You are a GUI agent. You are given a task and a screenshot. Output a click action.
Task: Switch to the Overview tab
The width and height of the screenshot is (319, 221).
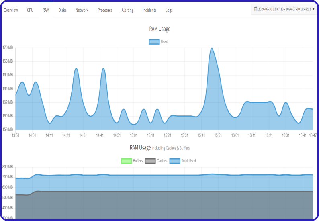[11, 10]
